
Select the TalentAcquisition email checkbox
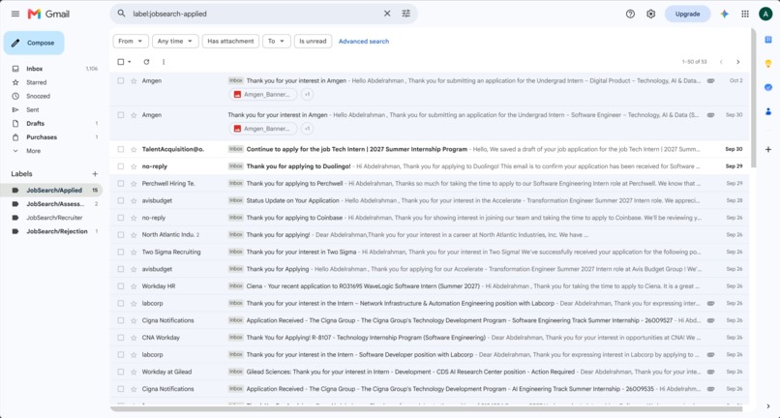tap(120, 149)
